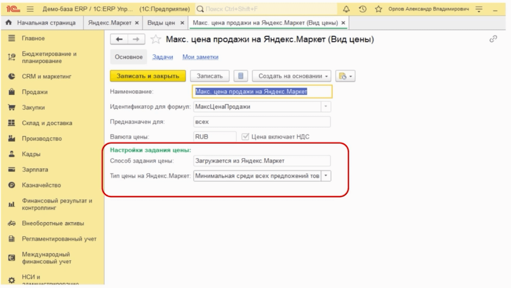Click the Записать button
This screenshot has height=288, width=511.
210,76
